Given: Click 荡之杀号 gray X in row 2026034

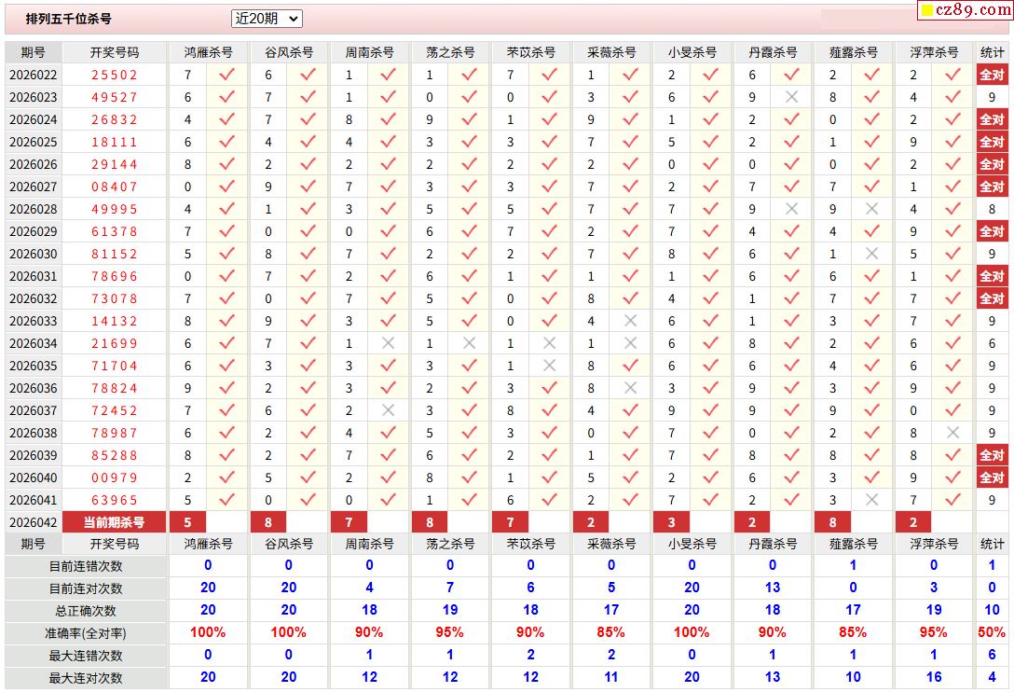Looking at the screenshot, I should 469,343.
